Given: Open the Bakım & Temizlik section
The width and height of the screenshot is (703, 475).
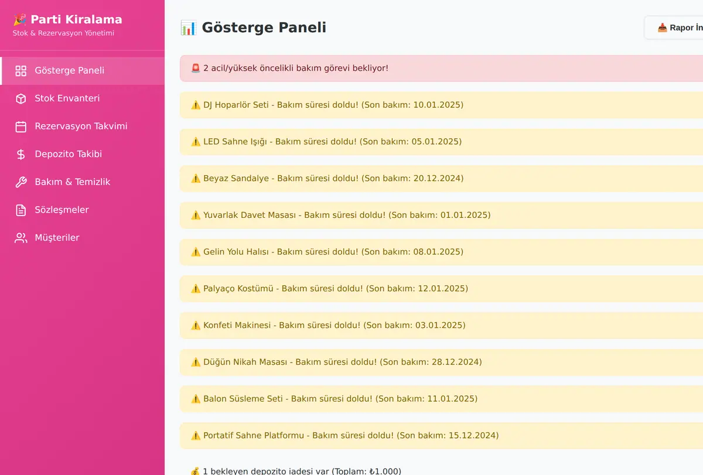Looking at the screenshot, I should point(82,182).
